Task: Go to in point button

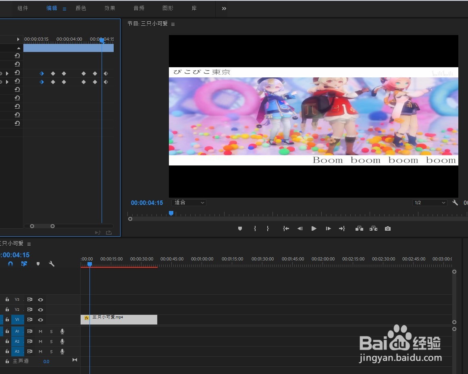Action: (x=286, y=229)
